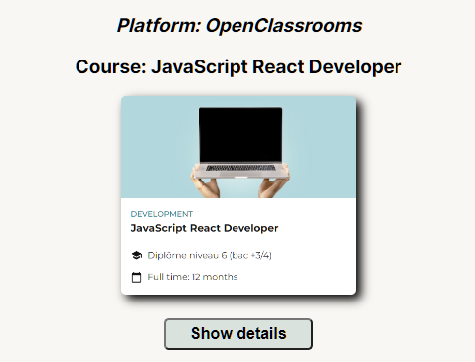The width and height of the screenshot is (475, 362).
Task: Click the word Course in the heading
Action: point(108,67)
